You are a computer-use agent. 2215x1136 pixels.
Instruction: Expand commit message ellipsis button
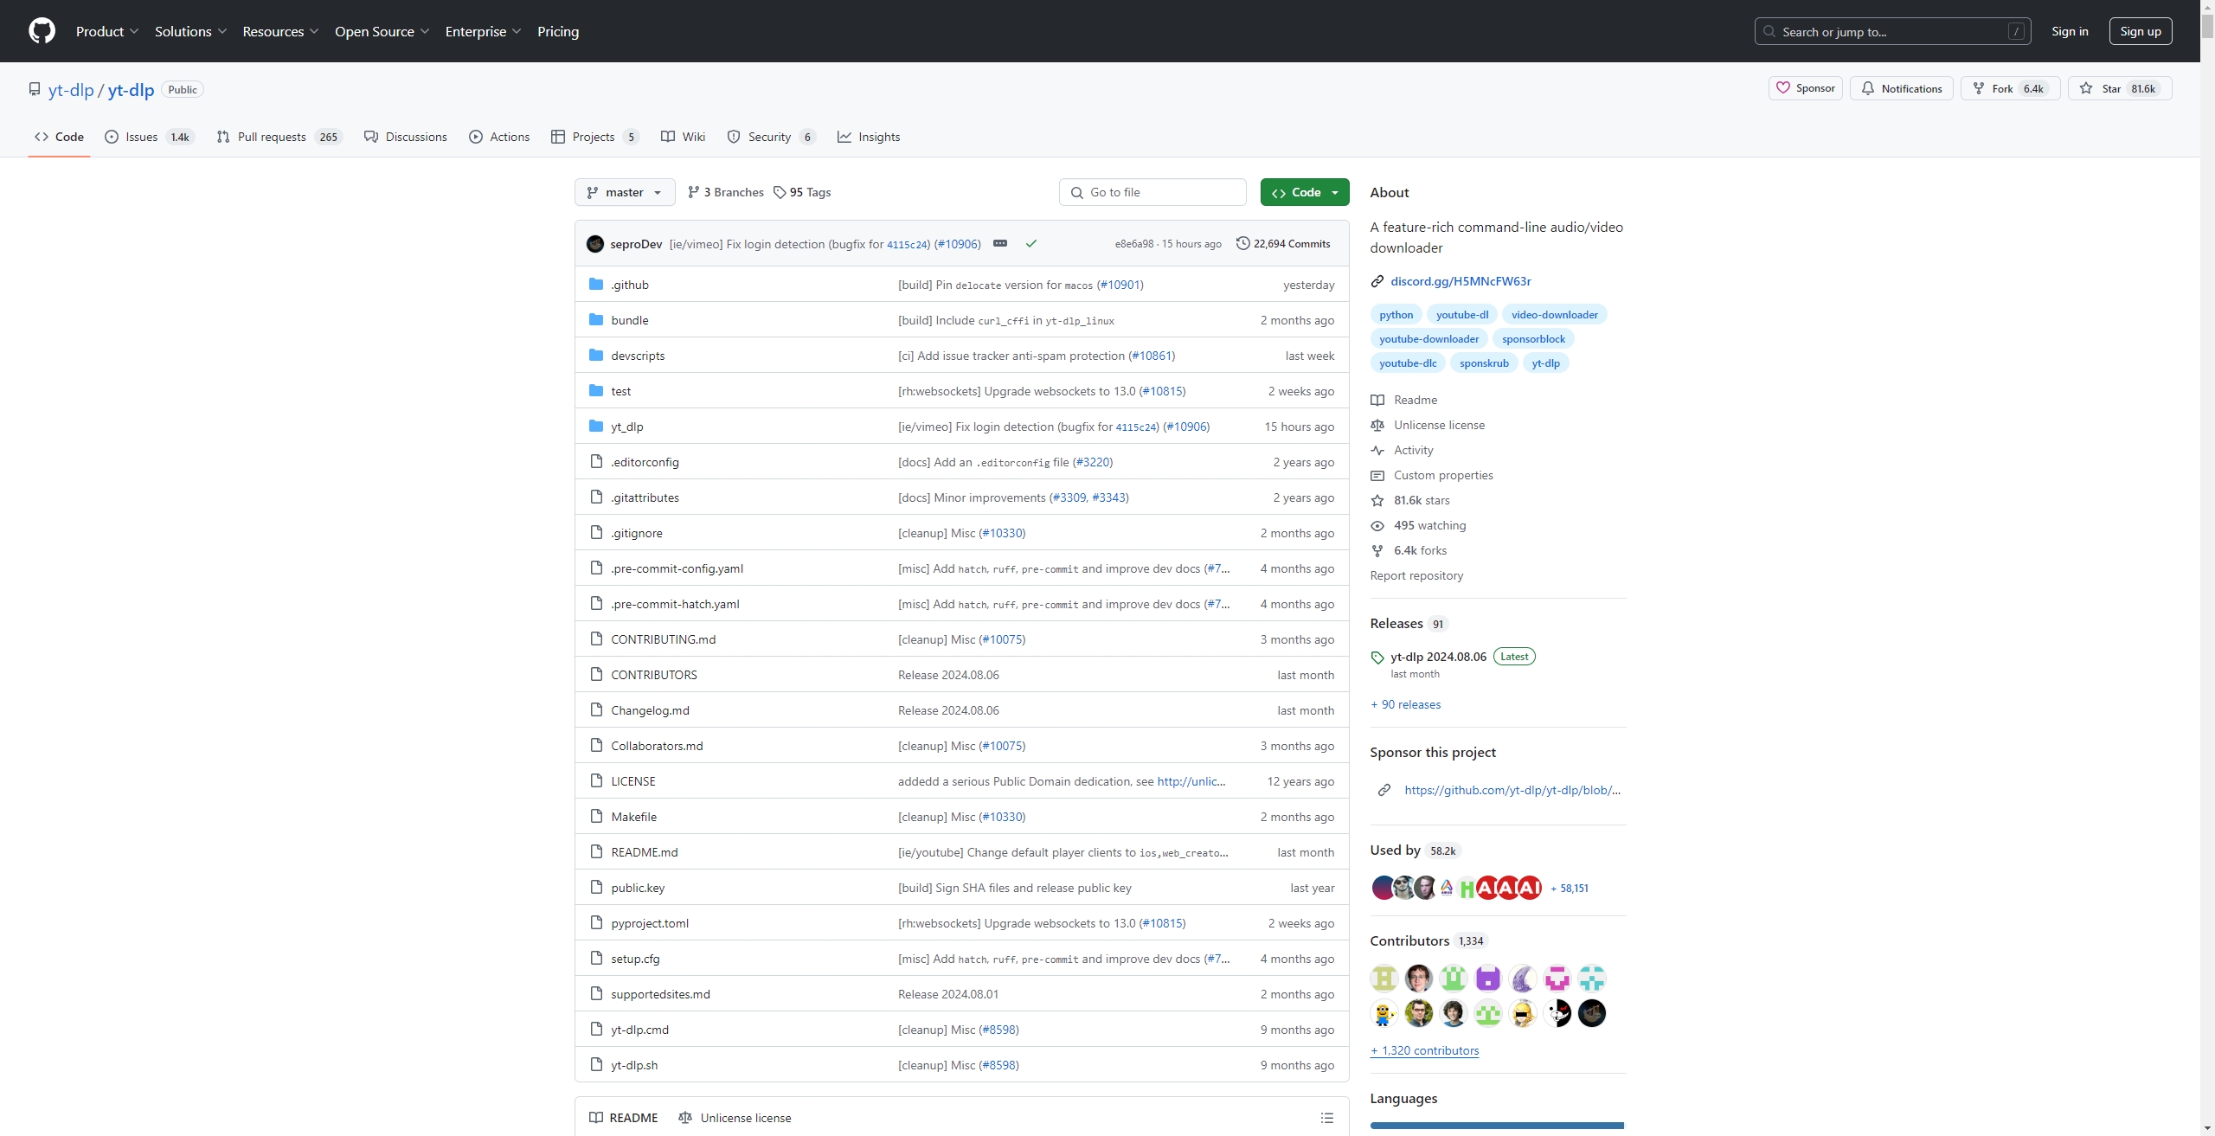[1000, 244]
